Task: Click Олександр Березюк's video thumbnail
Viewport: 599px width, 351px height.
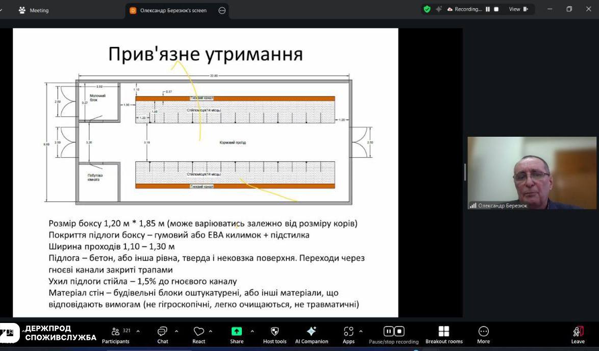Action: (x=532, y=173)
